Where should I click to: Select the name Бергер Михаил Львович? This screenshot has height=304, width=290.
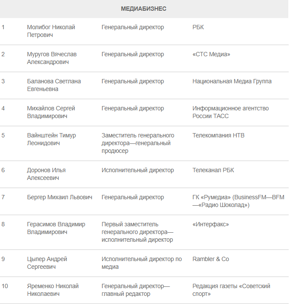tap(60, 197)
